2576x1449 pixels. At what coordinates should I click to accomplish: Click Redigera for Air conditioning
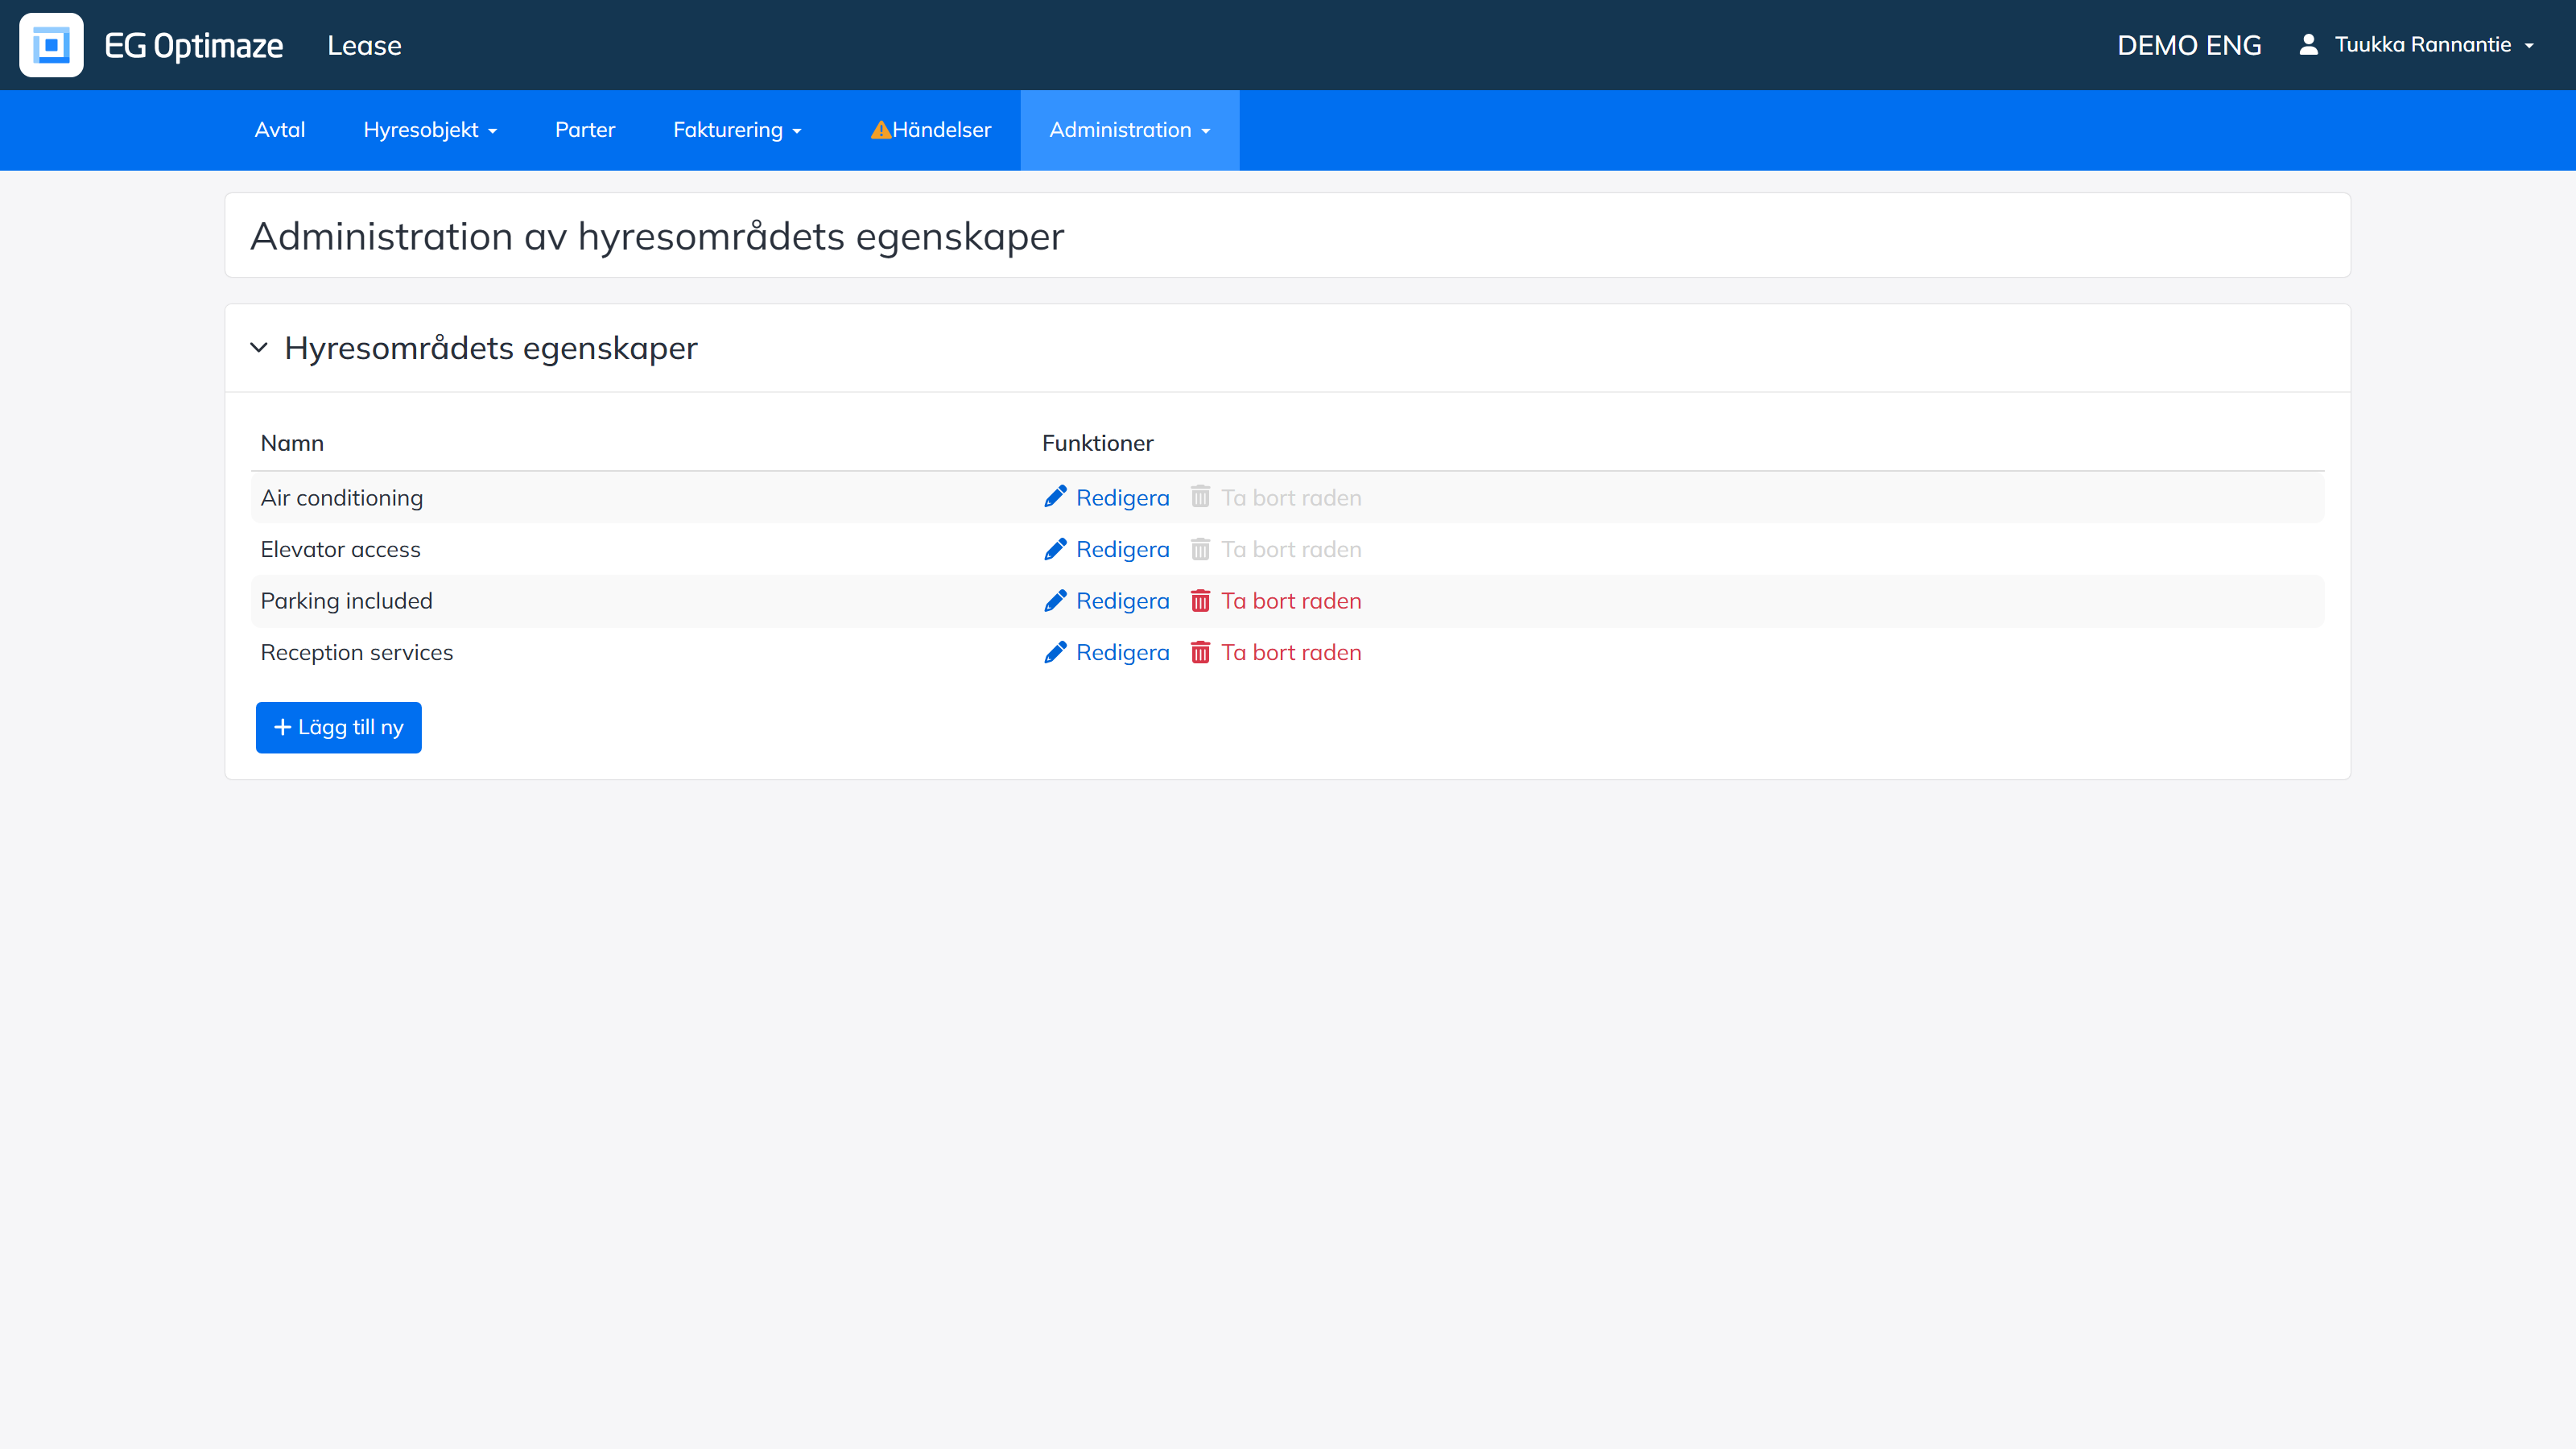tap(1107, 497)
